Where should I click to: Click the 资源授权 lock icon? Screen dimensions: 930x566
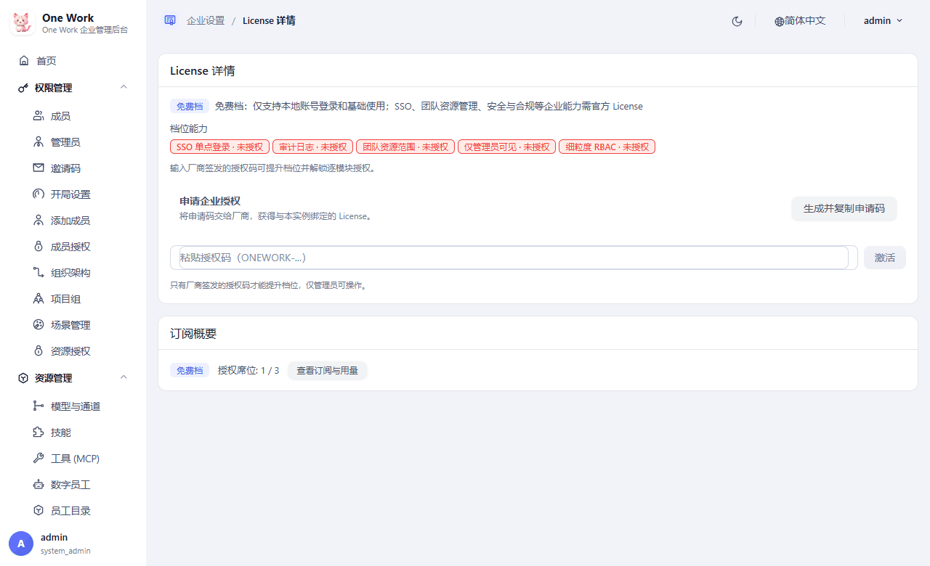[39, 351]
